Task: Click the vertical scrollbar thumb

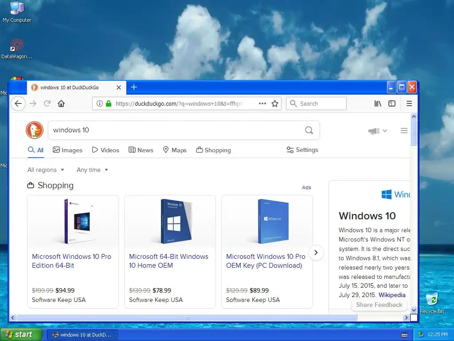Action: click(414, 133)
